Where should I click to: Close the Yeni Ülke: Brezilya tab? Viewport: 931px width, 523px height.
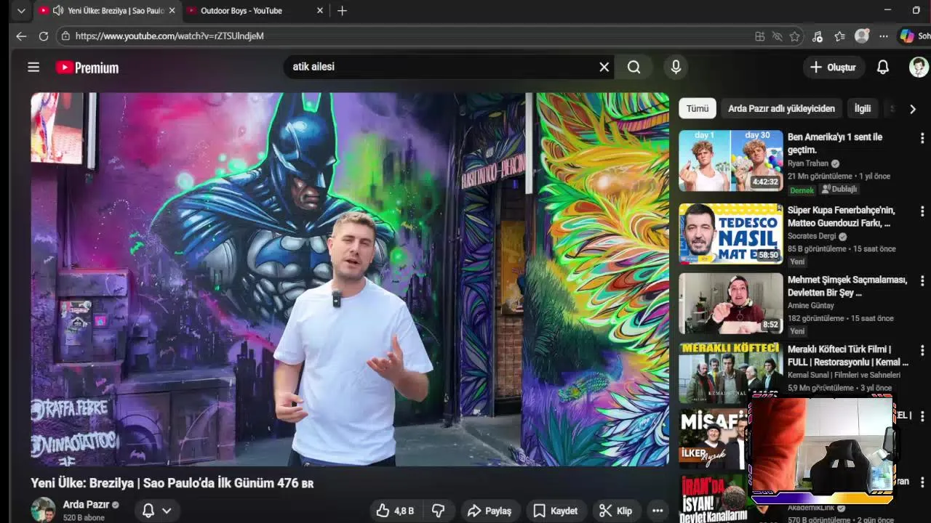coord(172,10)
